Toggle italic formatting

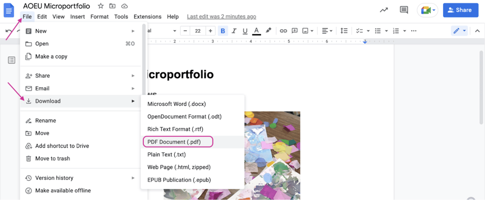234,31
